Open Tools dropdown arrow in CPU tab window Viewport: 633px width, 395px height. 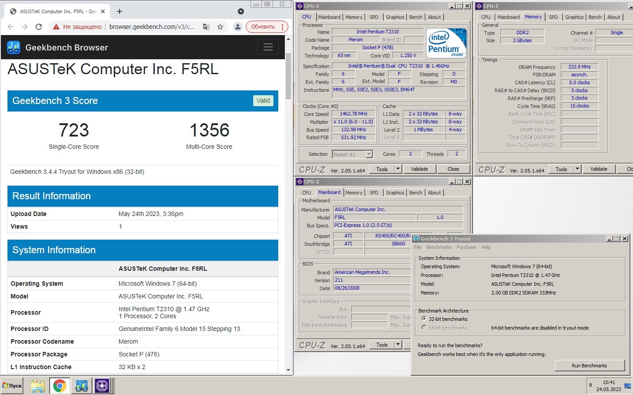tap(398, 169)
